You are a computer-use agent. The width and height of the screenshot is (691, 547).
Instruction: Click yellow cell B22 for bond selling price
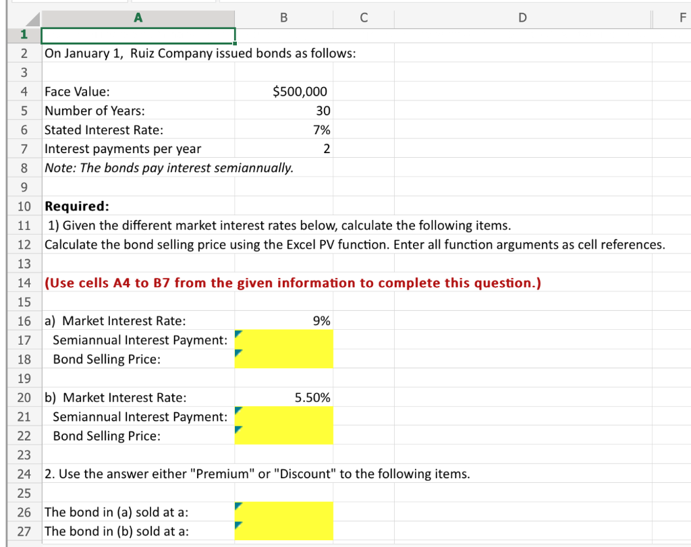point(284,436)
